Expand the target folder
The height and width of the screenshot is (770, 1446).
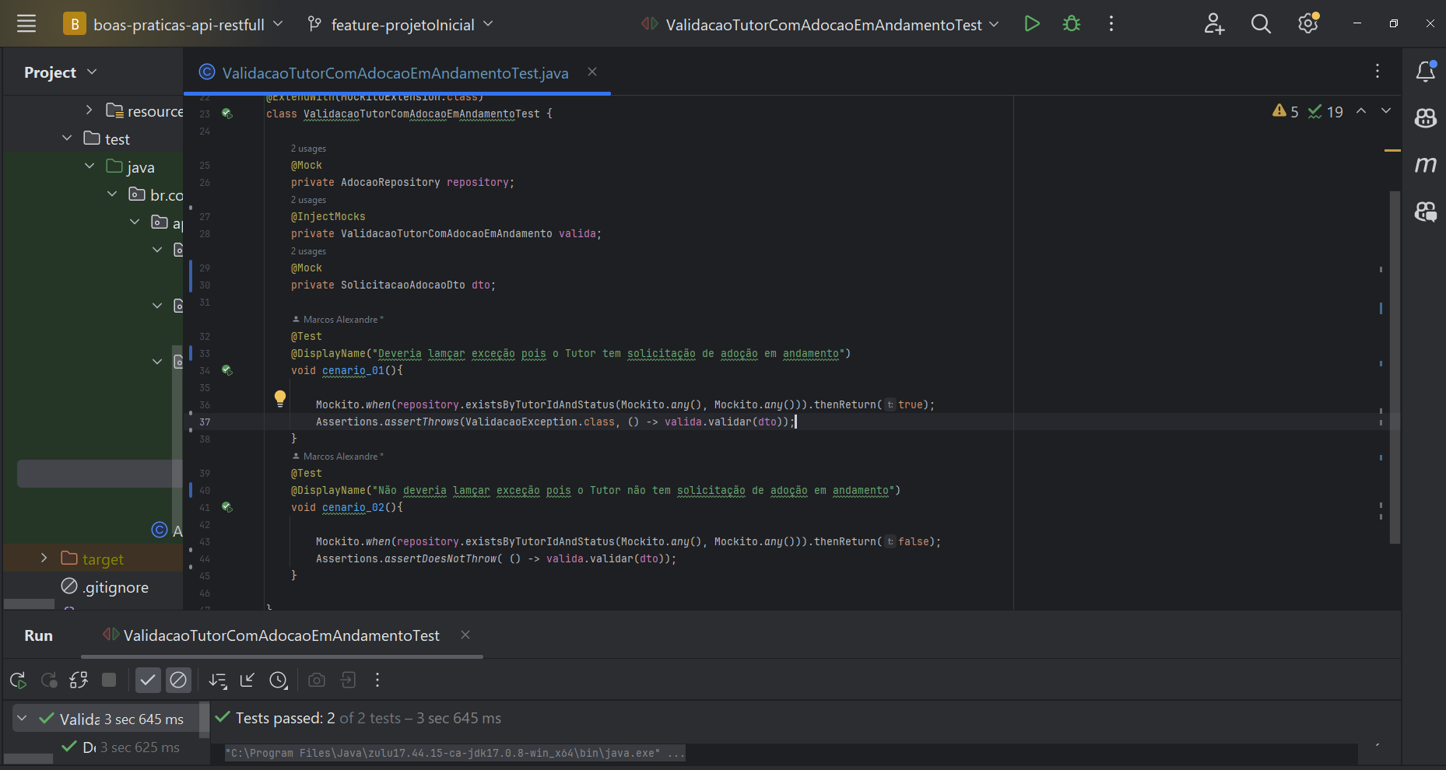point(44,558)
